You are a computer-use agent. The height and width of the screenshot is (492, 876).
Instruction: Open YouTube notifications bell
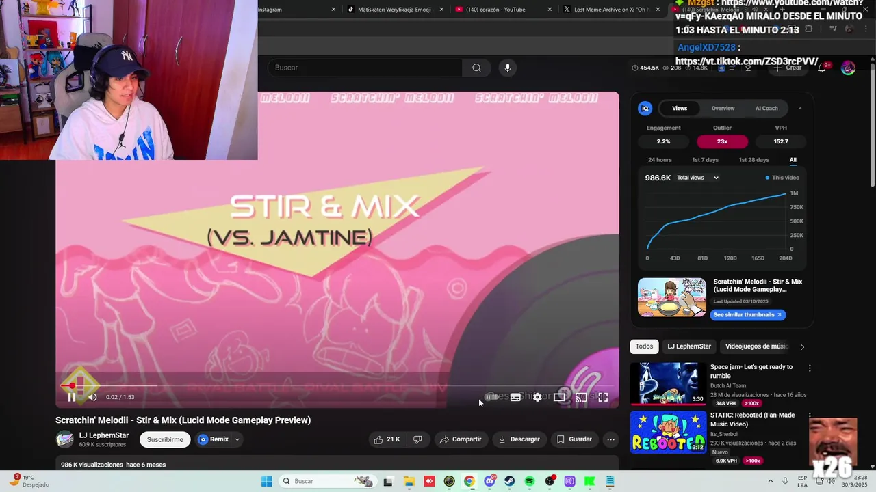[823, 68]
